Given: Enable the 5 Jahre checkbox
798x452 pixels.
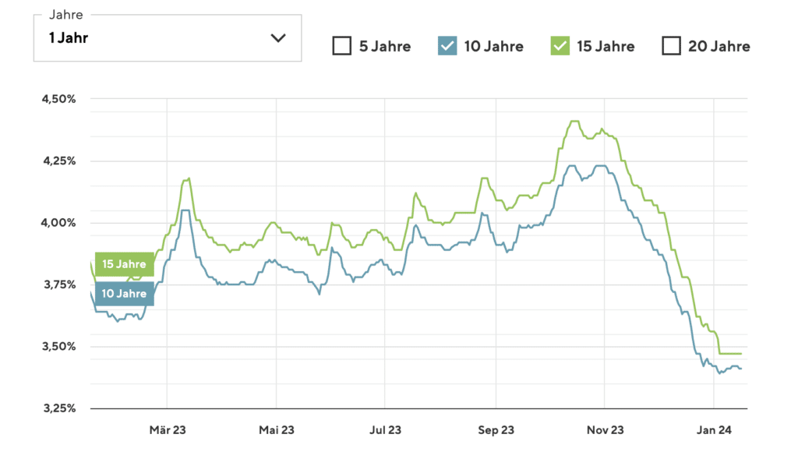Looking at the screenshot, I should click(x=341, y=46).
